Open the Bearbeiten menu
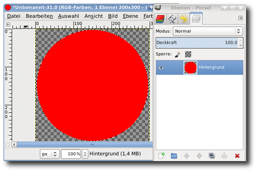The image size is (257, 172). coord(40,16)
